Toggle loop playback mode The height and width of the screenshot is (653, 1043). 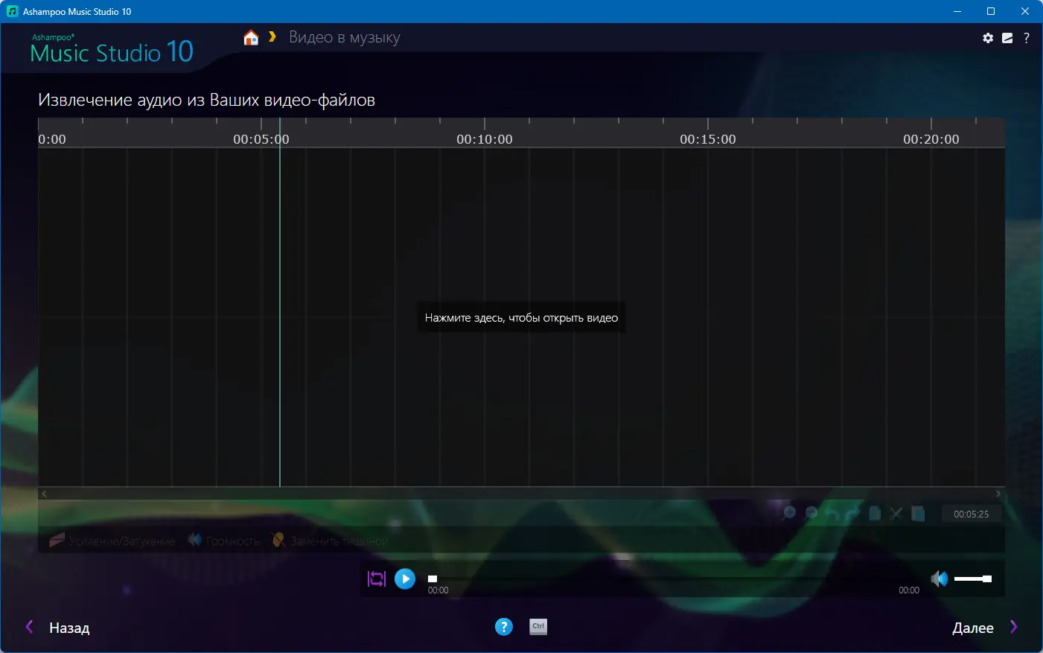pos(377,579)
